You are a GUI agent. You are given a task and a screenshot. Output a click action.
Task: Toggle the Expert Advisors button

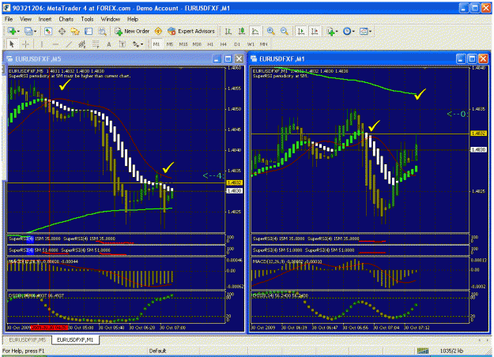click(x=191, y=31)
